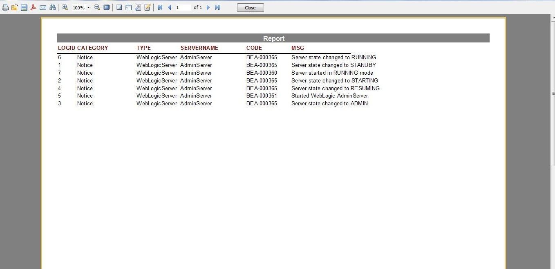555x269 pixels.
Task: Click the Report title banner
Action: pyautogui.click(x=273, y=38)
